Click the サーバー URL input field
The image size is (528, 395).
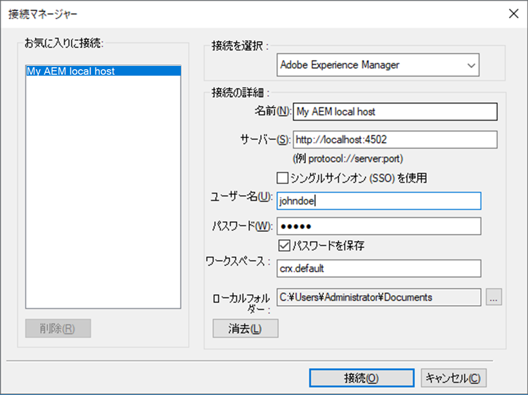pos(395,140)
